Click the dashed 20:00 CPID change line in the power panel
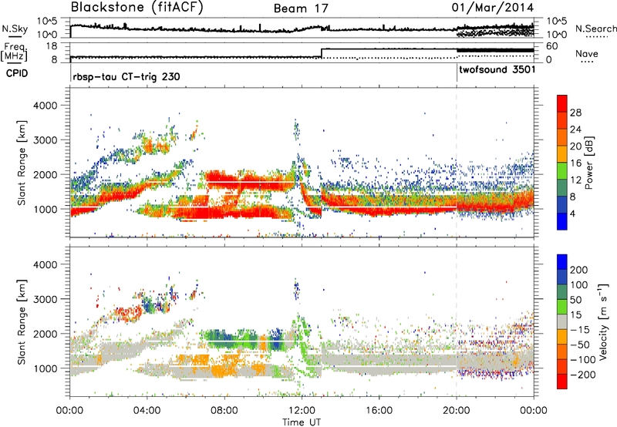 point(457,163)
